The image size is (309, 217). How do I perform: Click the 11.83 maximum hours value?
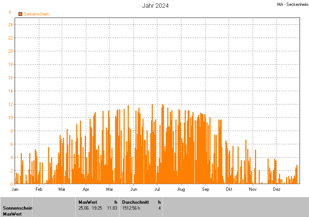point(112,208)
